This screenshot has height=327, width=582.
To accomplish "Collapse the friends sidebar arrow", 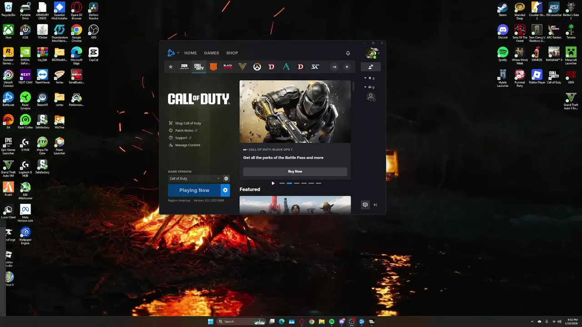I will pyautogui.click(x=375, y=205).
